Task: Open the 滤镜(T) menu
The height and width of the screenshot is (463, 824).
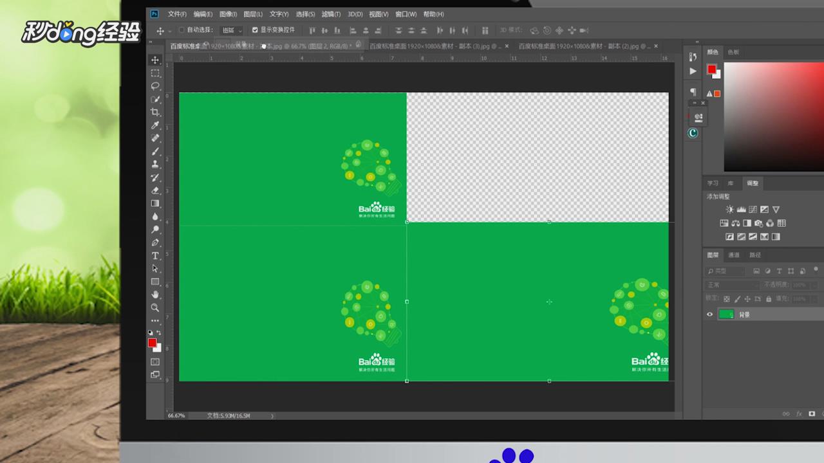Action: coord(331,14)
